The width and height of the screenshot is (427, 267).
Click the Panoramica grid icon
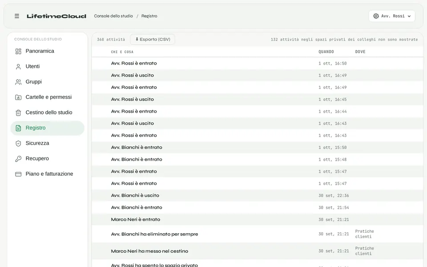pyautogui.click(x=18, y=51)
